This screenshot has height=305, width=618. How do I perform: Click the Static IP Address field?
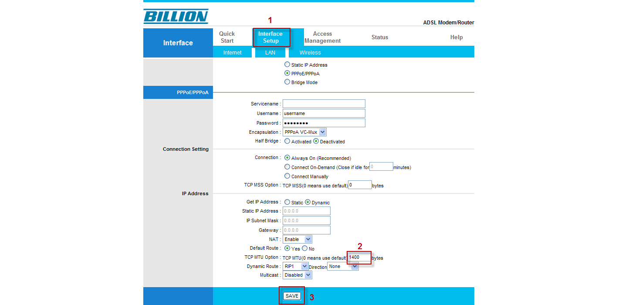tap(307, 211)
